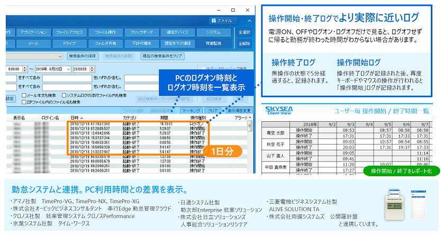Click the クリア button beside マーキング
Image resolution: width=443 pixels, height=235 pixels.
point(213,111)
